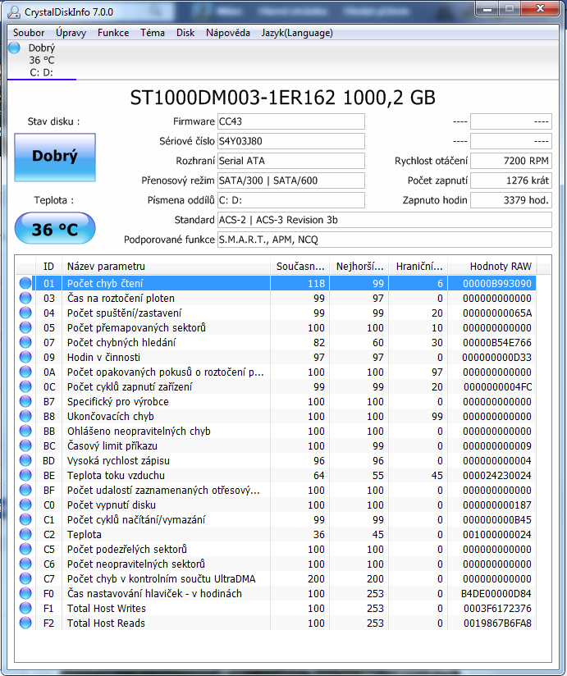Click the Dobrý health status button
This screenshot has width=567, height=676.
tap(55, 156)
